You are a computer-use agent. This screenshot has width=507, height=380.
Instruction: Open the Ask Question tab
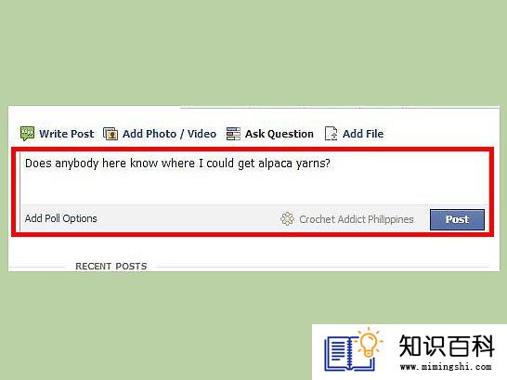click(279, 134)
